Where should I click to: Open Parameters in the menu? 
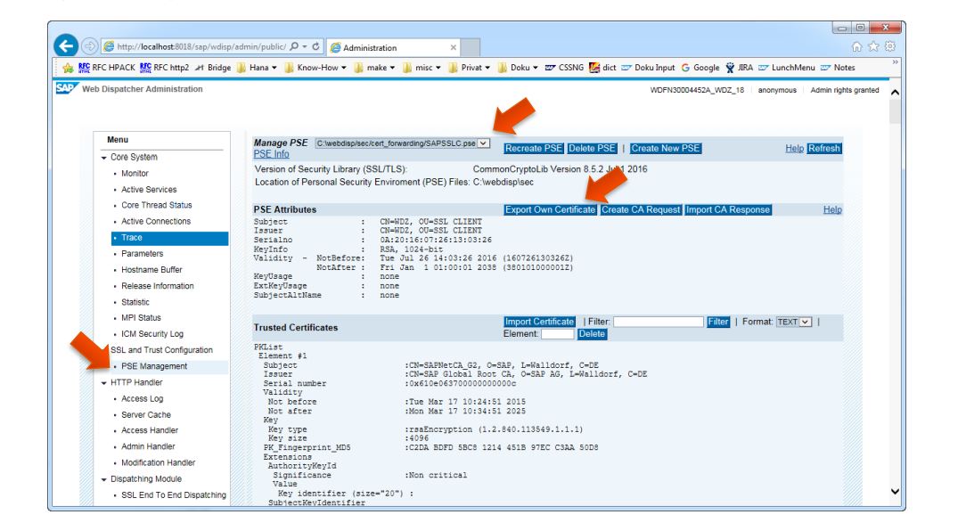click(x=143, y=254)
